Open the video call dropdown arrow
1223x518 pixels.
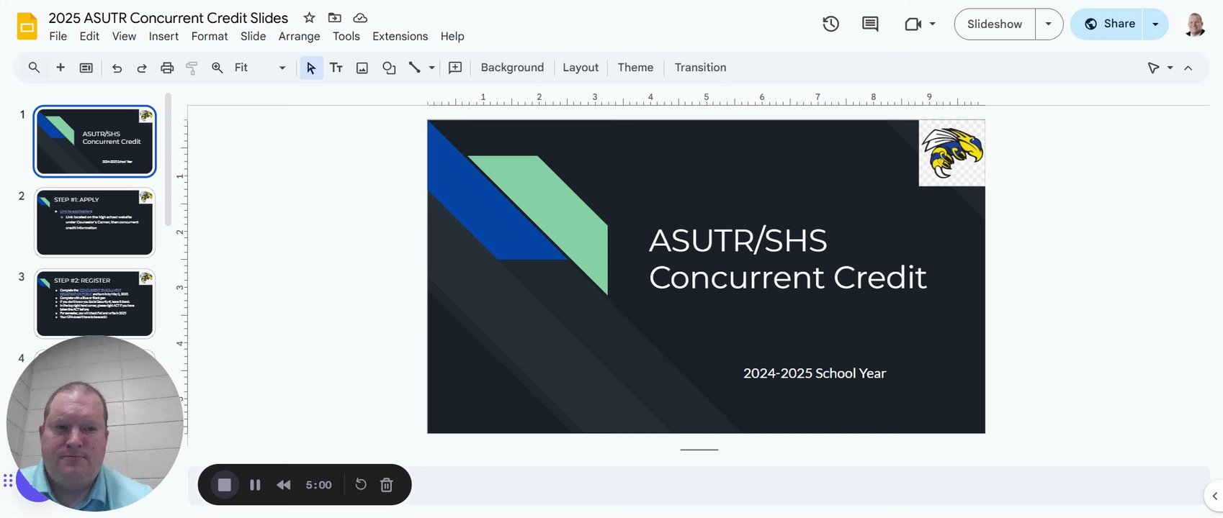[x=933, y=24]
